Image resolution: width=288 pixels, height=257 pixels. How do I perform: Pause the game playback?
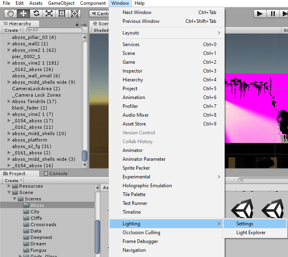[273, 14]
